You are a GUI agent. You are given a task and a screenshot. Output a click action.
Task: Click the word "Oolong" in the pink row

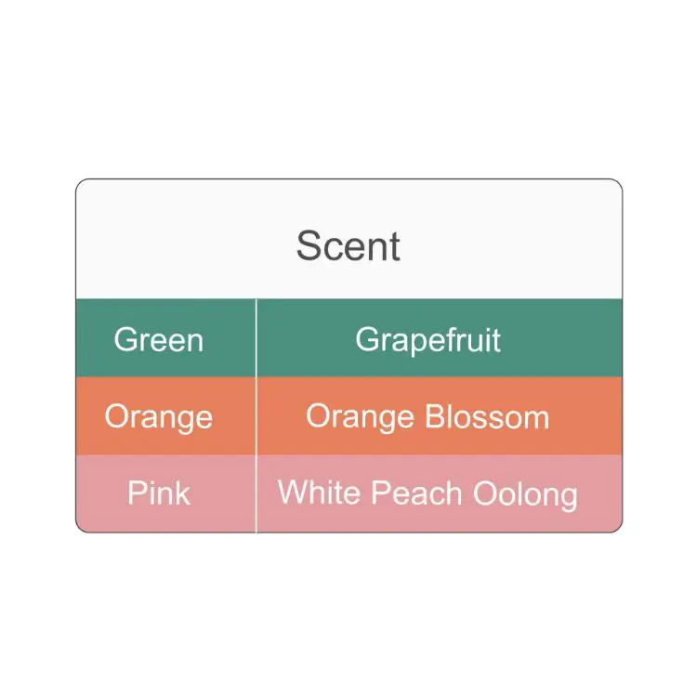[525, 493]
